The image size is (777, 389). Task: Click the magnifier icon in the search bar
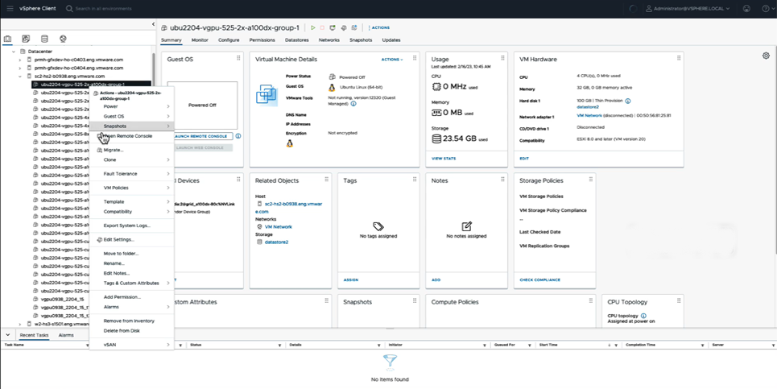tap(69, 9)
